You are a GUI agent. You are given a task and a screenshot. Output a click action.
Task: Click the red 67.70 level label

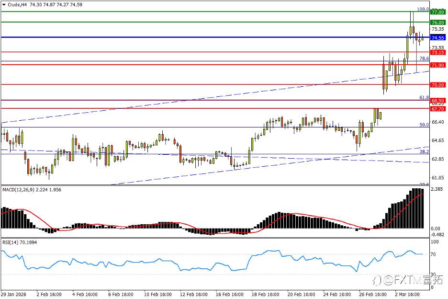pyautogui.click(x=437, y=109)
